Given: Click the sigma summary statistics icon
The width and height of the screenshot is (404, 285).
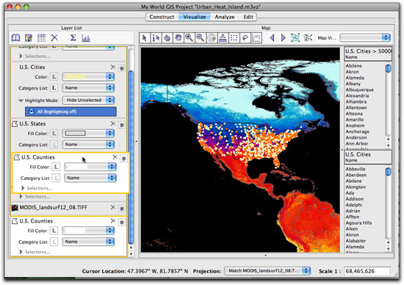Looking at the screenshot, I should (73, 38).
